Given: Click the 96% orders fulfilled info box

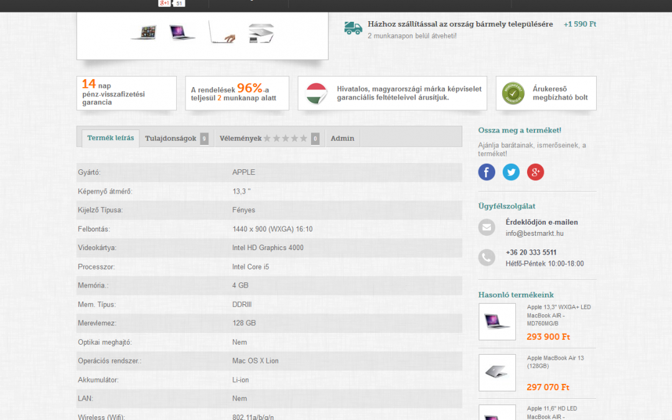Looking at the screenshot, I should pos(237,93).
